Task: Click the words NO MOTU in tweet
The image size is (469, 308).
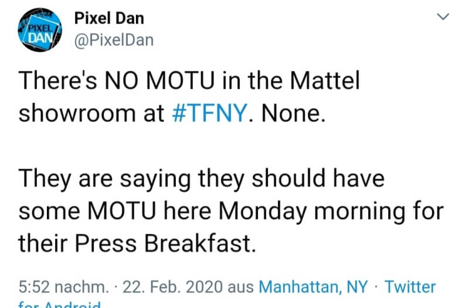Action: 159,81
